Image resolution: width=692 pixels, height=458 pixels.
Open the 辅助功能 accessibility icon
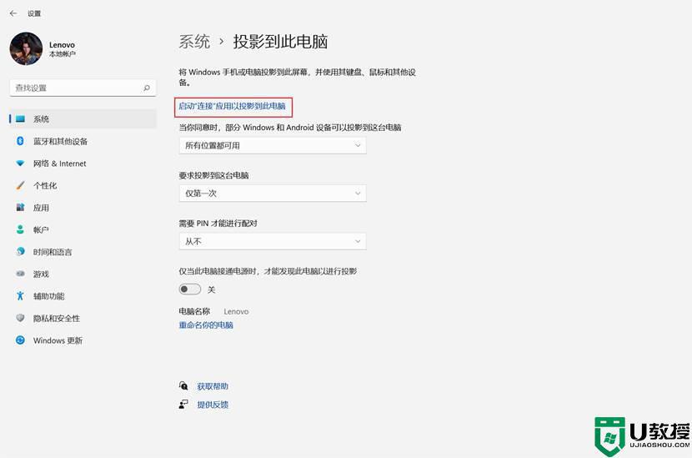pyautogui.click(x=20, y=295)
